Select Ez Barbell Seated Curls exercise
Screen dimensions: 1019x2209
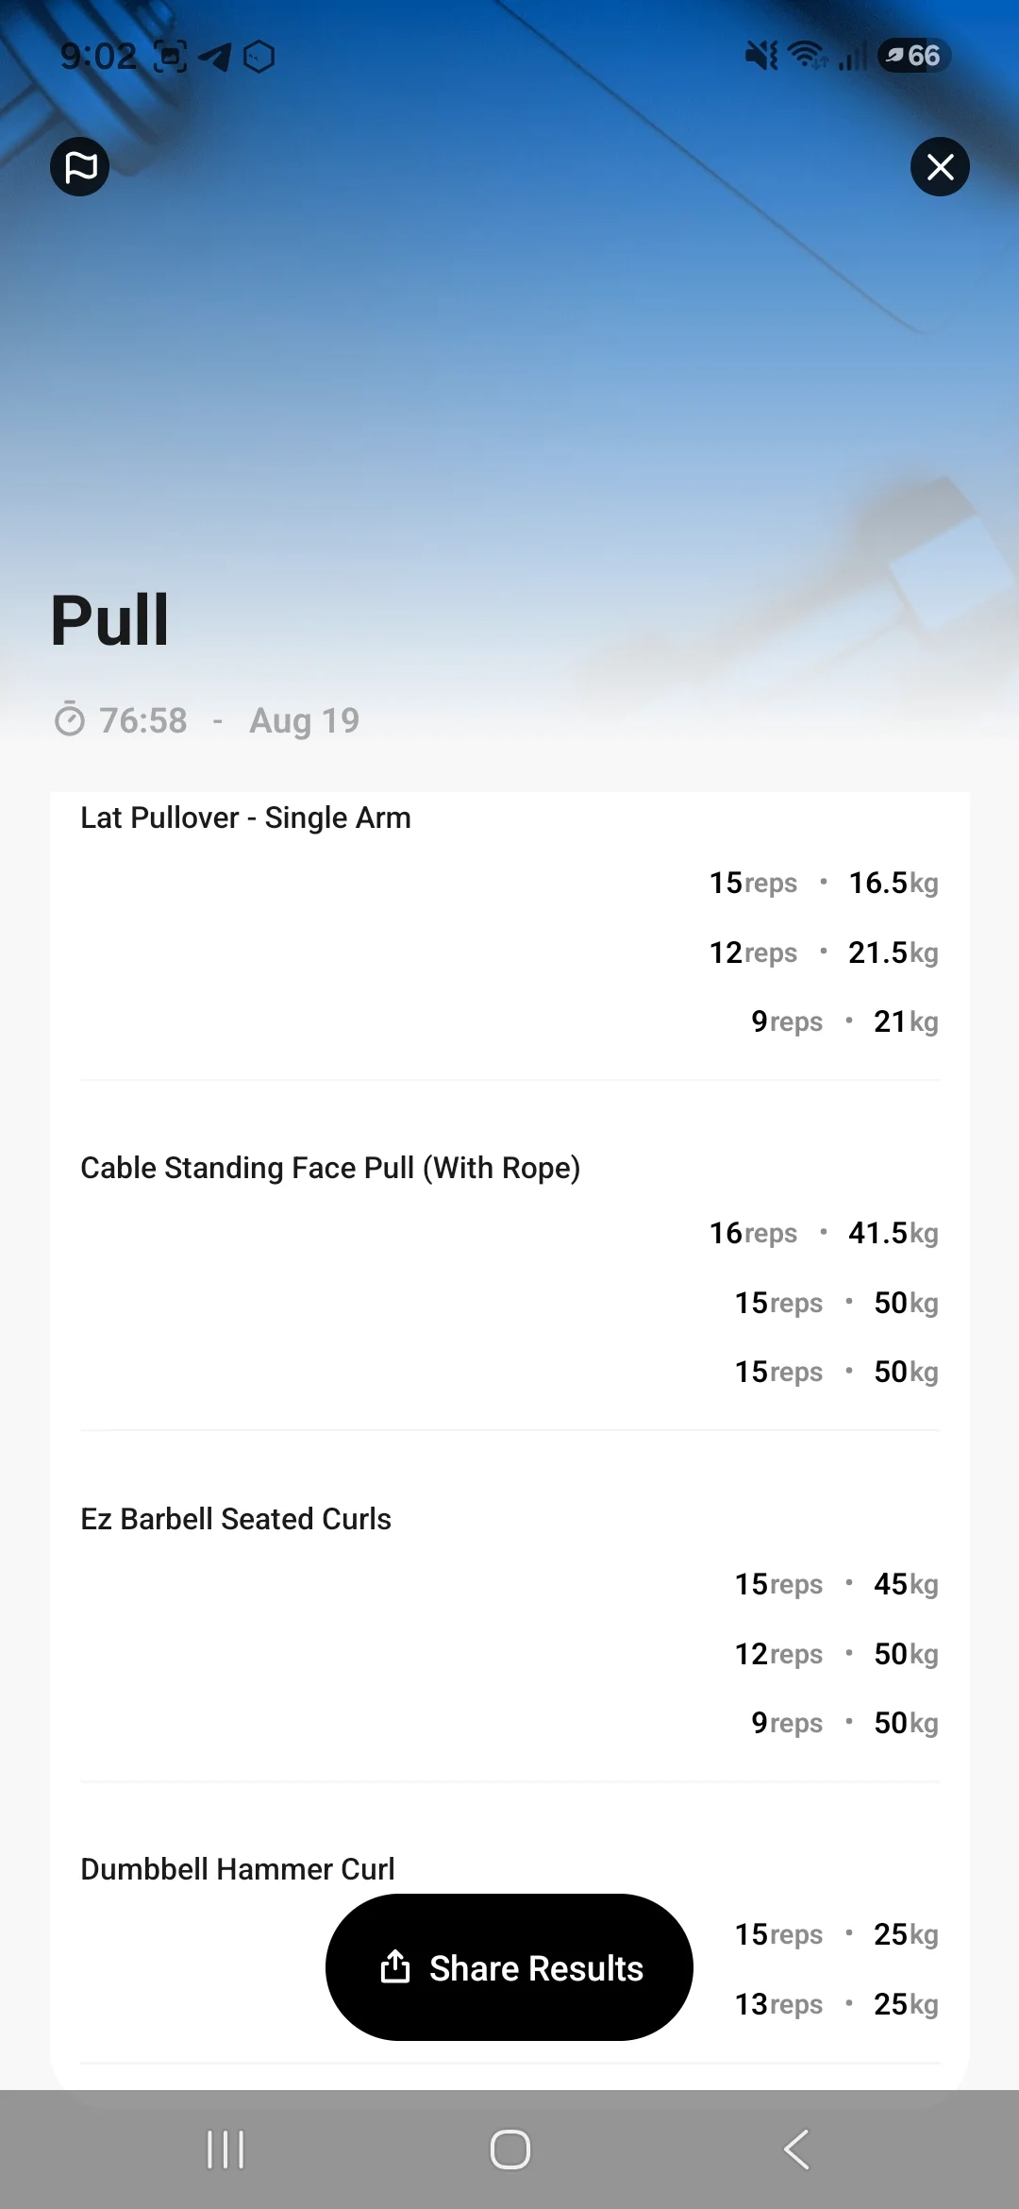[x=236, y=1519]
